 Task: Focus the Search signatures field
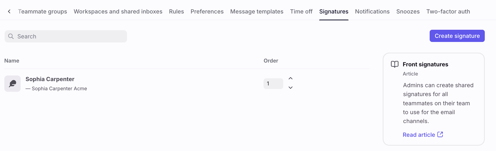coord(66,36)
